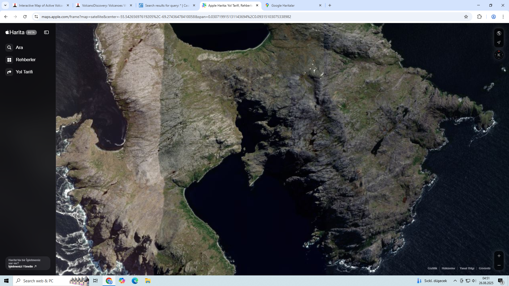Click the current location arrow button
The image size is (509, 286).
point(499,42)
